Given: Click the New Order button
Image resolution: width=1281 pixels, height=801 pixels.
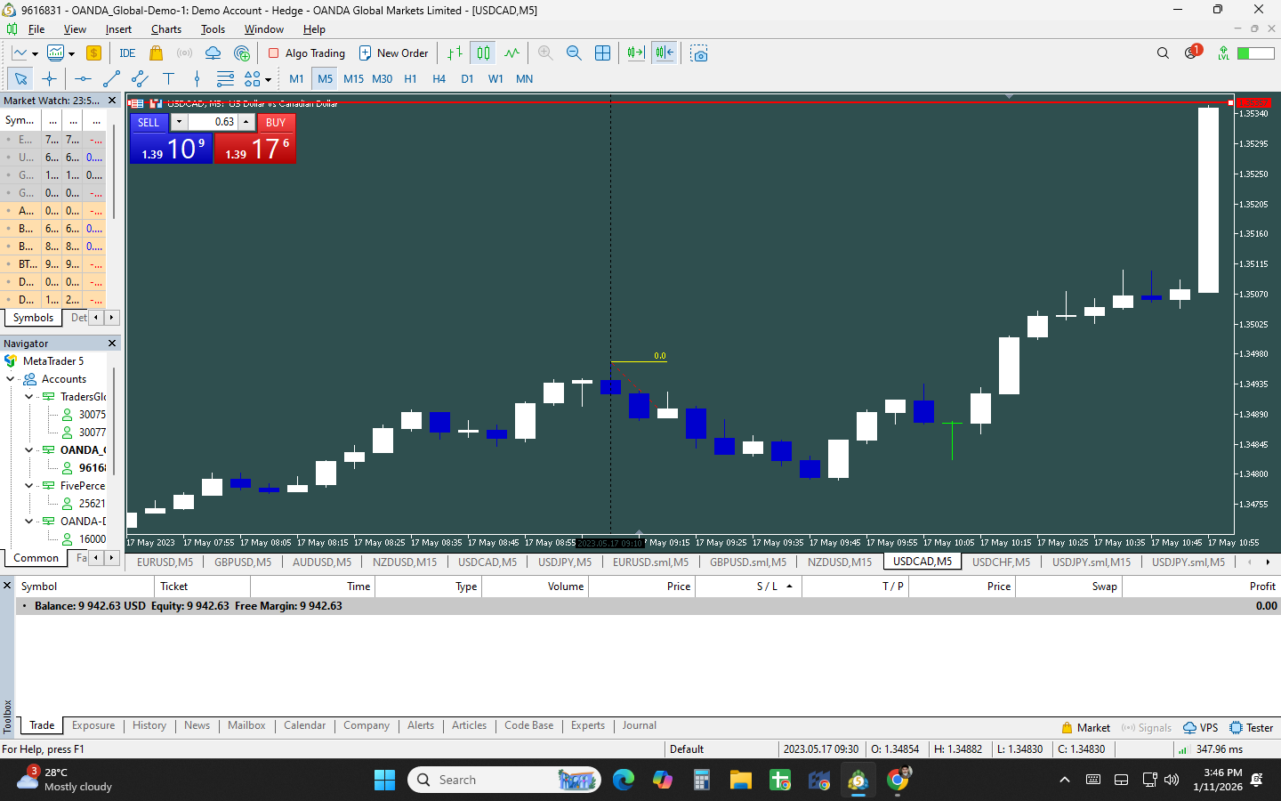Looking at the screenshot, I should click(x=393, y=53).
